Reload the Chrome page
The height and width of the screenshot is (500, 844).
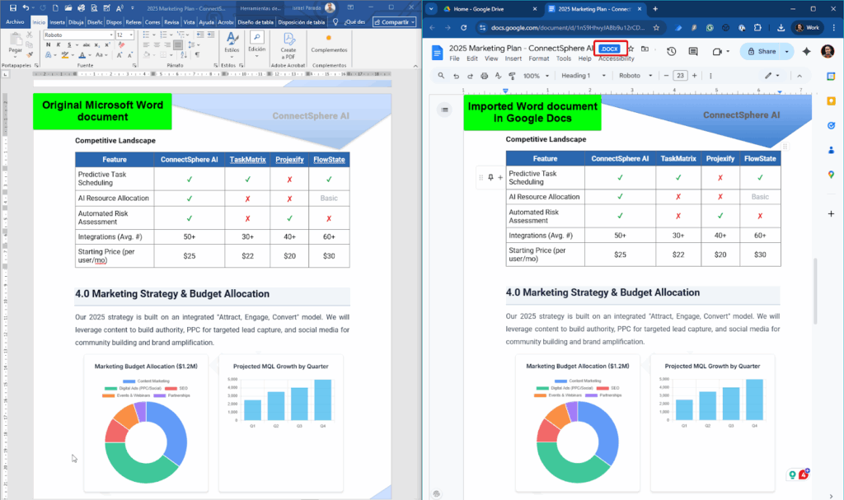tap(463, 27)
